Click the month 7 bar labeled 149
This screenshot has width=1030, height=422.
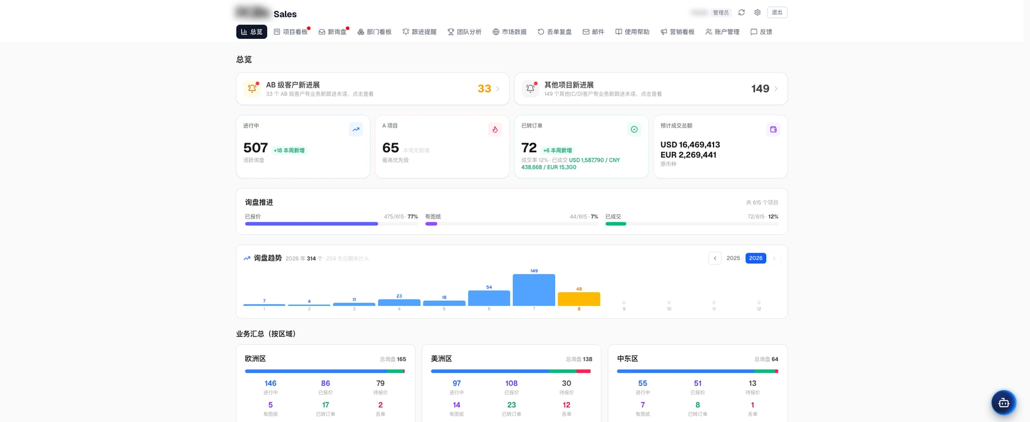coord(534,290)
